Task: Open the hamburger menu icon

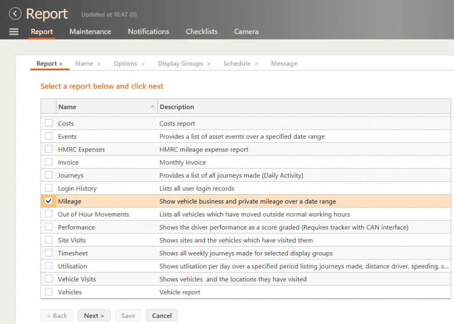Action: coord(14,31)
